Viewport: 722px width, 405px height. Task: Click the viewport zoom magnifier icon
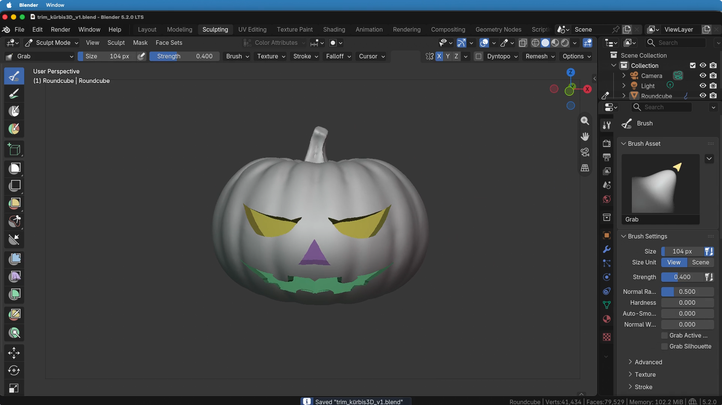click(x=585, y=121)
